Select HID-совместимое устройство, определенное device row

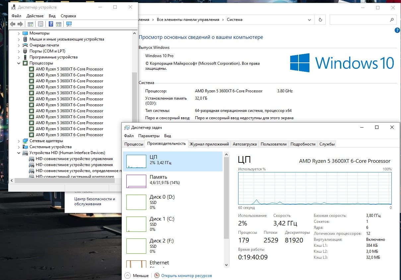click(78, 171)
